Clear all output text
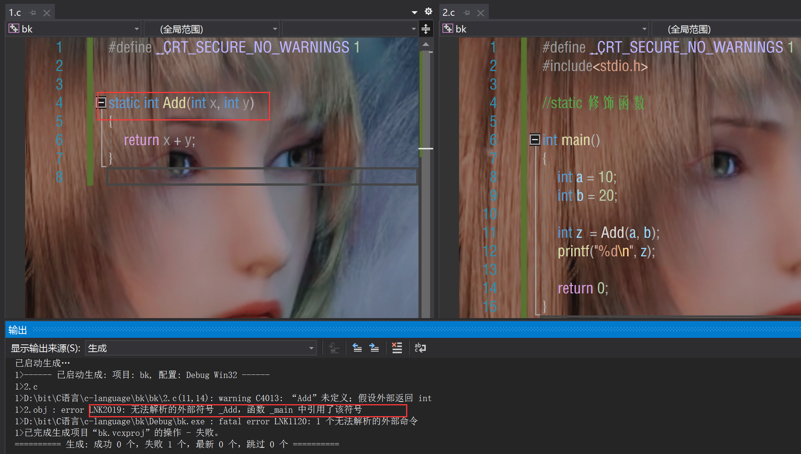Viewport: 801px width, 454px height. click(x=397, y=348)
